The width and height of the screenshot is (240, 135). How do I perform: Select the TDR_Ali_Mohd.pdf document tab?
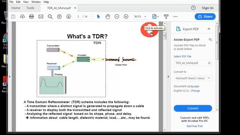pos(59,8)
